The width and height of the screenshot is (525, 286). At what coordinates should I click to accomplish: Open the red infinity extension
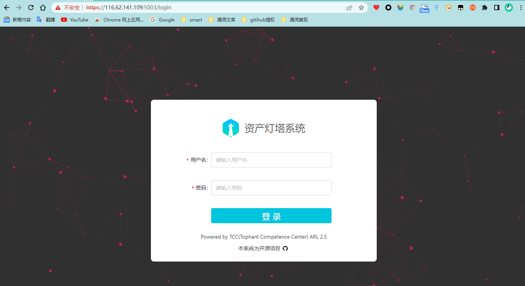473,8
